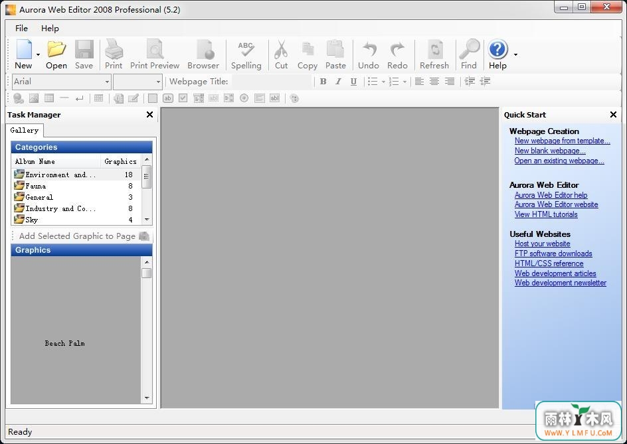
Task: Open 'View HTML tutorials' link
Action: [546, 214]
